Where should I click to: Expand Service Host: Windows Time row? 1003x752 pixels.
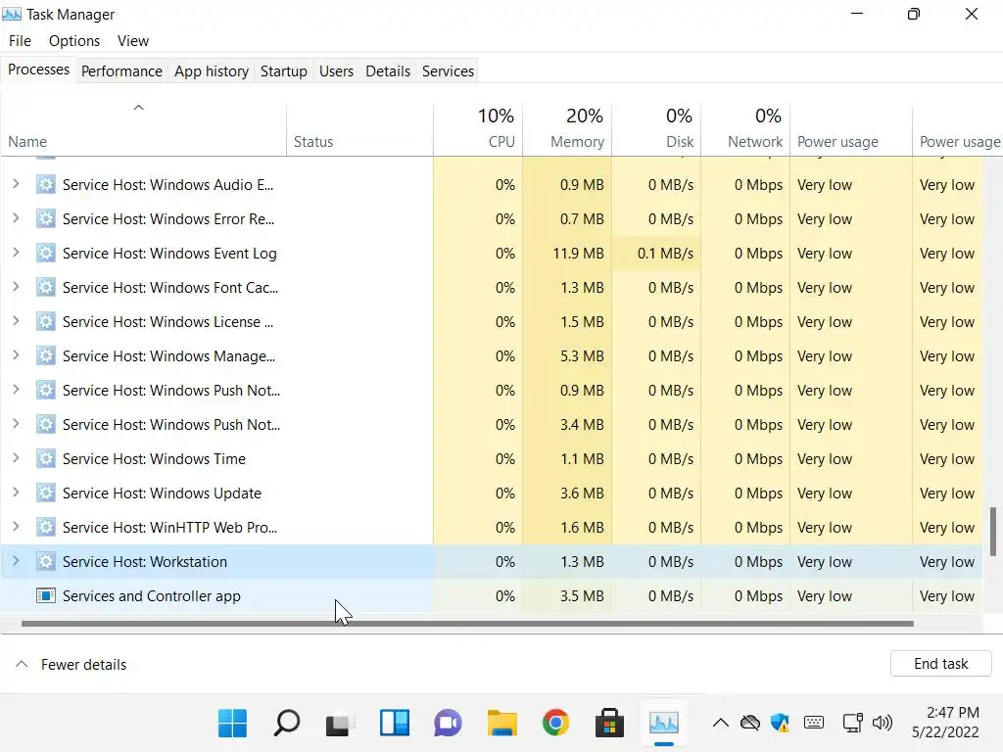coord(16,458)
